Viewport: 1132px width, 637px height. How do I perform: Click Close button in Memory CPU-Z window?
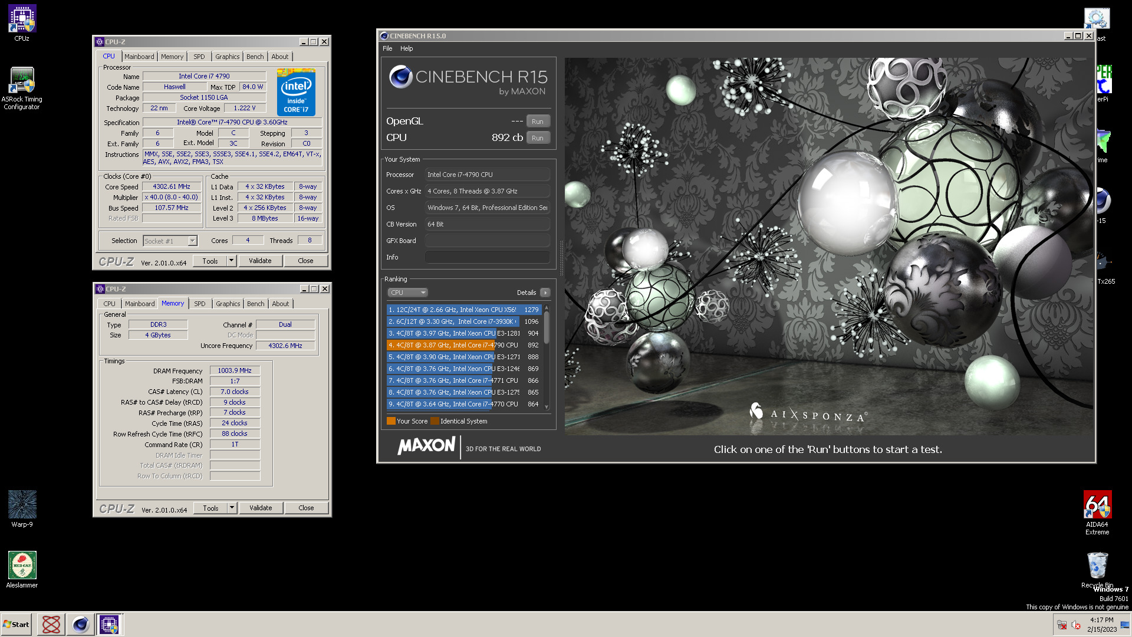click(x=306, y=508)
